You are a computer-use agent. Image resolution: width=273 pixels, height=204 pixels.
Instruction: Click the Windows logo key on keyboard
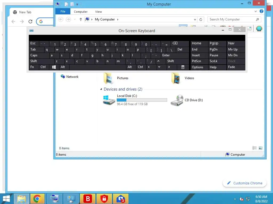click(54, 67)
